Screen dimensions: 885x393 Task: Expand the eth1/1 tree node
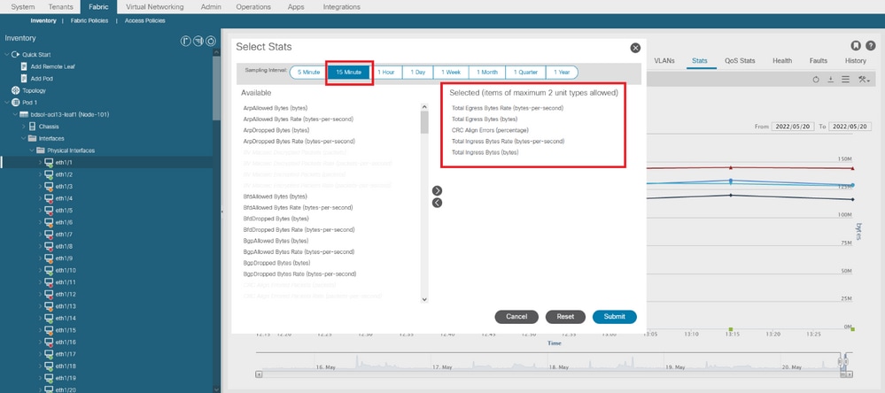click(40, 162)
